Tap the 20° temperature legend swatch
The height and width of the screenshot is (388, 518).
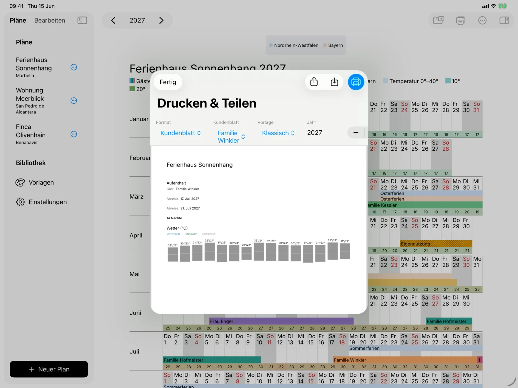point(132,88)
